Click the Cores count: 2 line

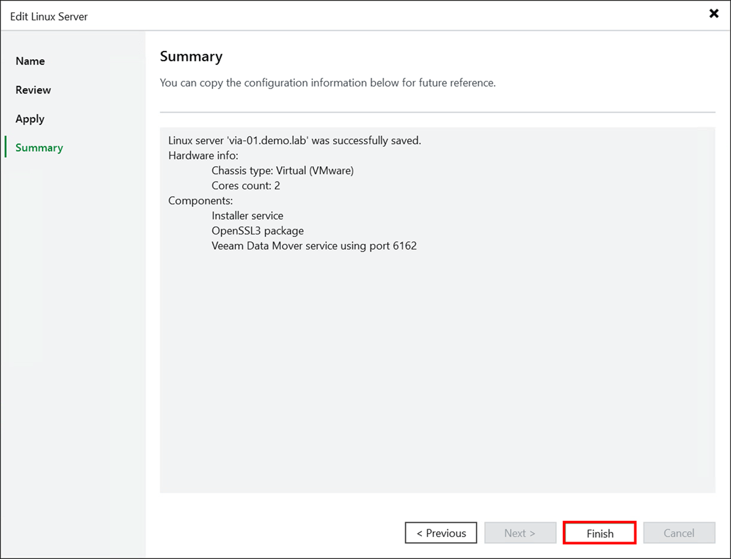(245, 185)
